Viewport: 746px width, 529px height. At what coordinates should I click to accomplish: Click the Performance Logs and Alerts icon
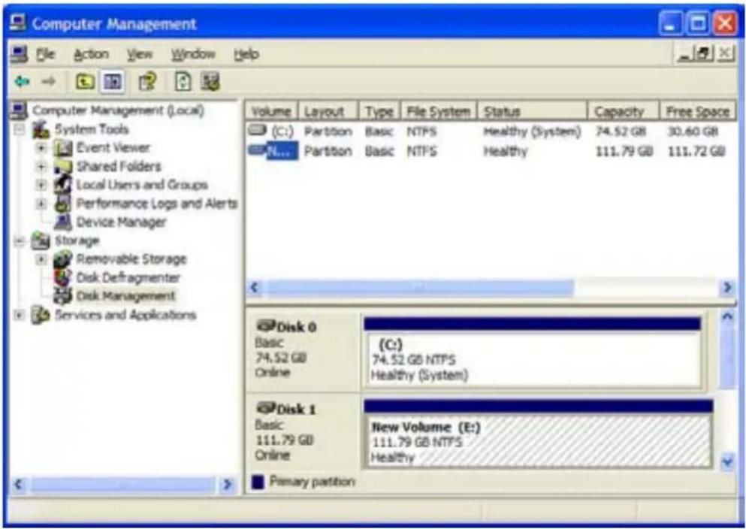pyautogui.click(x=63, y=204)
